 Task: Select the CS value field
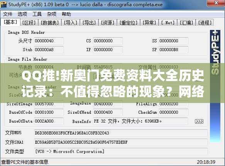[x=108, y=41]
